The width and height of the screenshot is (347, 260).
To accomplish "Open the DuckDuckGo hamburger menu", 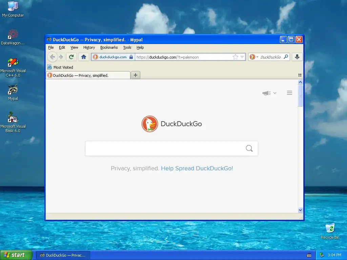I will (x=289, y=93).
